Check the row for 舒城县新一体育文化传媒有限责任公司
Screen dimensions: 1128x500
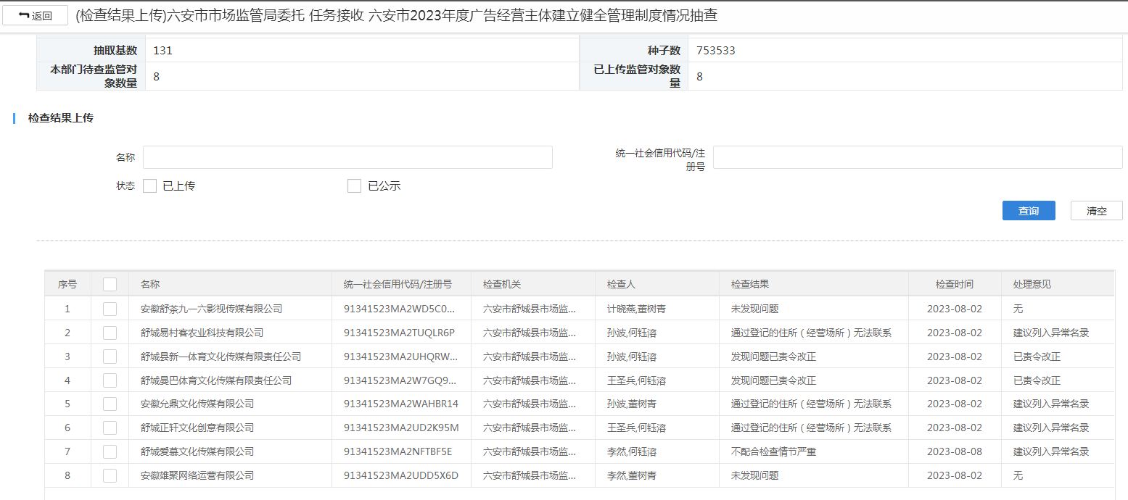(110, 357)
